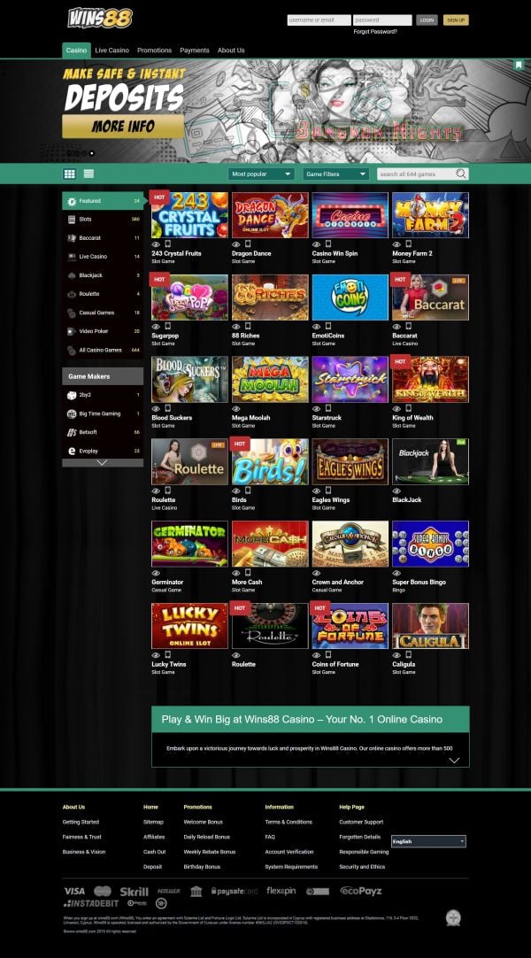The height and width of the screenshot is (958, 531).
Task: Switch to list view layout icon
Action: (x=88, y=174)
